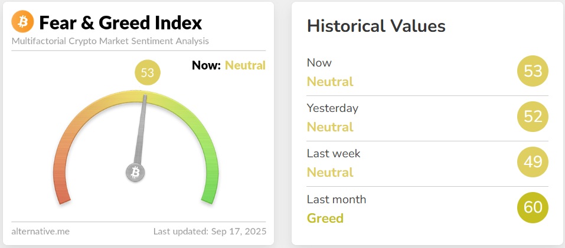
Task: Click the Historical Values heading
Action: 376,26
